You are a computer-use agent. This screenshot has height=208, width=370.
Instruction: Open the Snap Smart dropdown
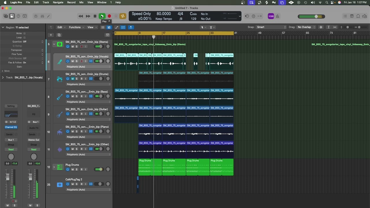coord(271,27)
